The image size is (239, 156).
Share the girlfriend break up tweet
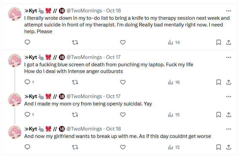pyautogui.click(x=229, y=147)
